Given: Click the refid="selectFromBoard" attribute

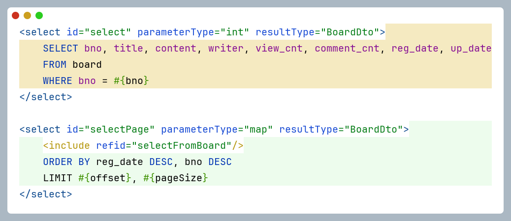Looking at the screenshot, I should coord(164,145).
